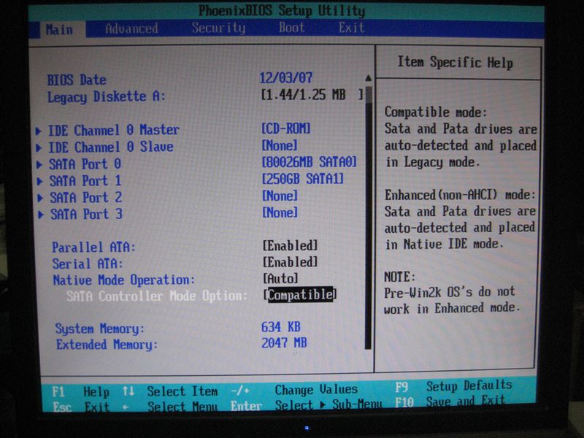The width and height of the screenshot is (584, 438).
Task: Click the F10 Save and Exit hint
Action: coord(450,401)
